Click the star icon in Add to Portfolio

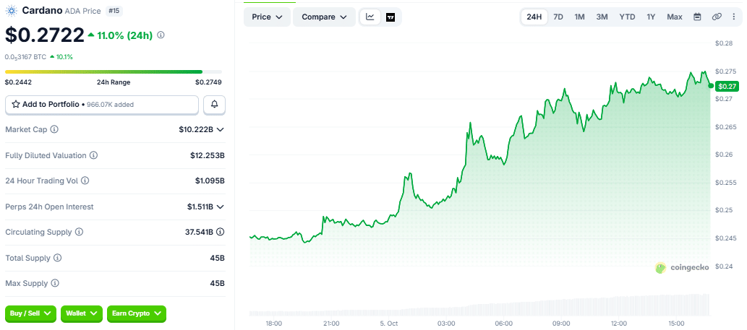click(16, 104)
